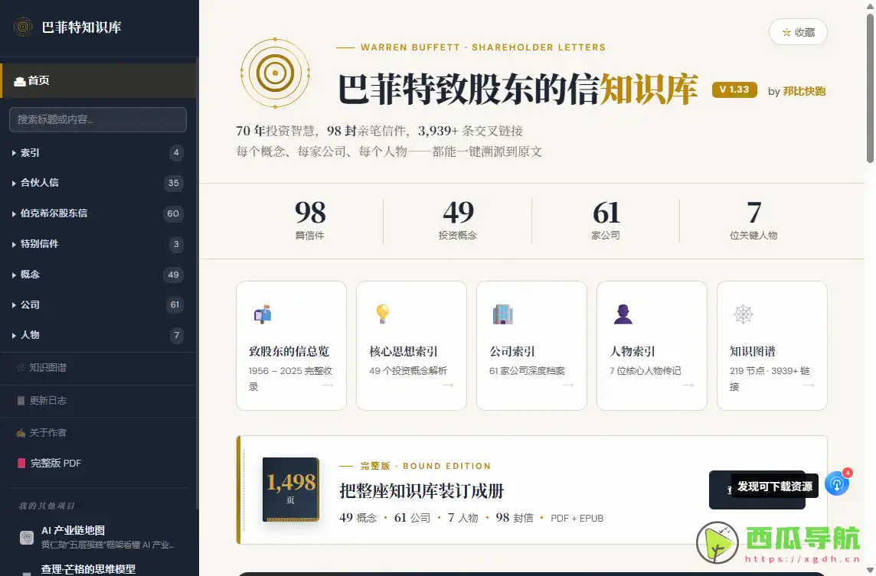The image size is (876, 576).
Task: Click the 1,498 页 book cover thumbnail
Action: [x=291, y=490]
